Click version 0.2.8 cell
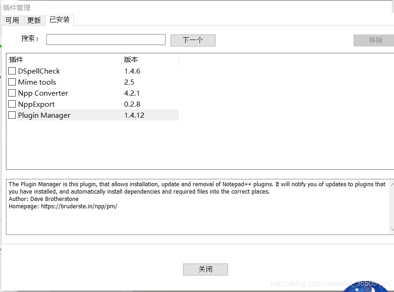The height and width of the screenshot is (292, 394). 132,104
